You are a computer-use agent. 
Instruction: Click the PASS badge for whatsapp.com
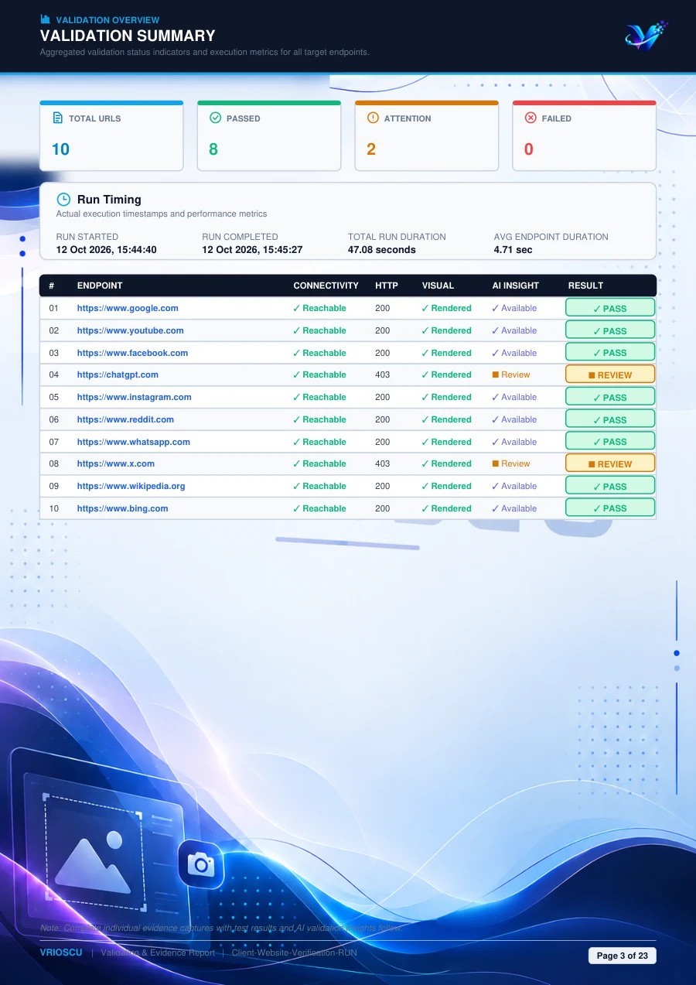[x=610, y=442]
